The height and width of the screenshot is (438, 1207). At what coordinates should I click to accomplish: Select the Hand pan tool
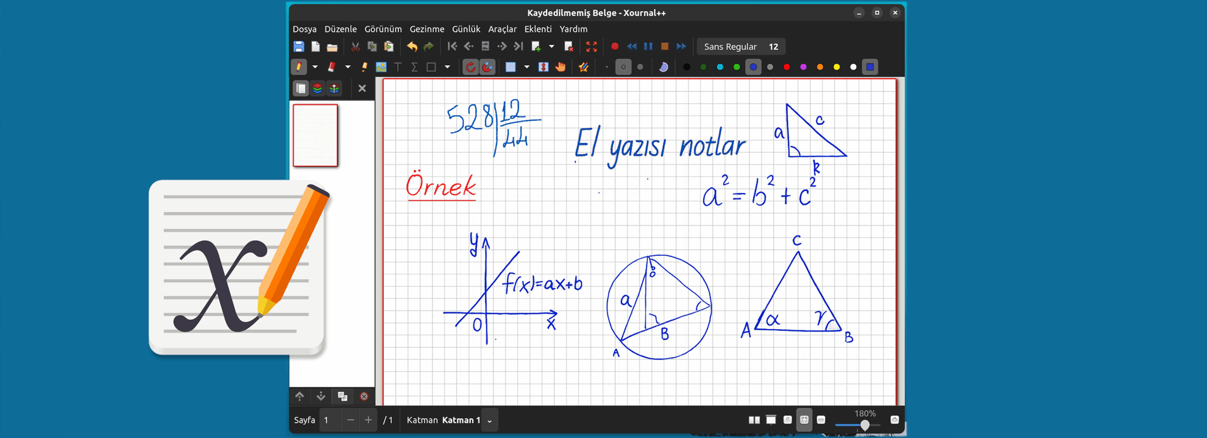[x=560, y=67]
